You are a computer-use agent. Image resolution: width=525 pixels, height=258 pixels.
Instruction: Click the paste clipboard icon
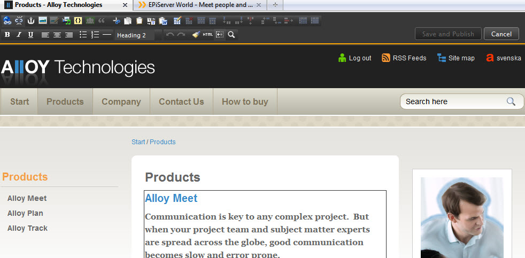tap(139, 21)
